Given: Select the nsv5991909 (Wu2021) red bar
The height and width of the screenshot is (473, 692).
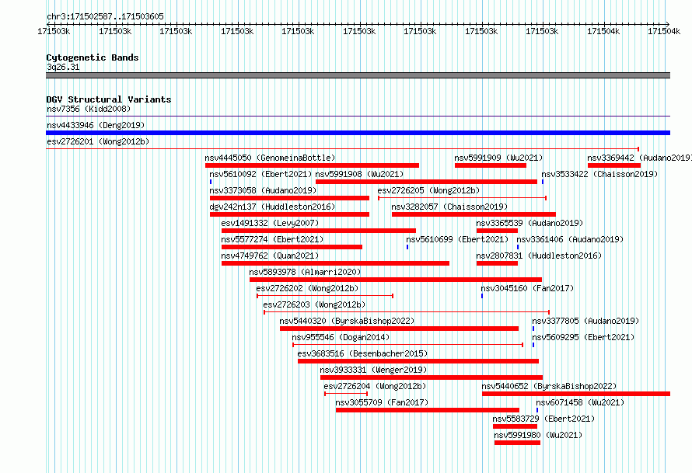Looking at the screenshot, I should [491, 165].
